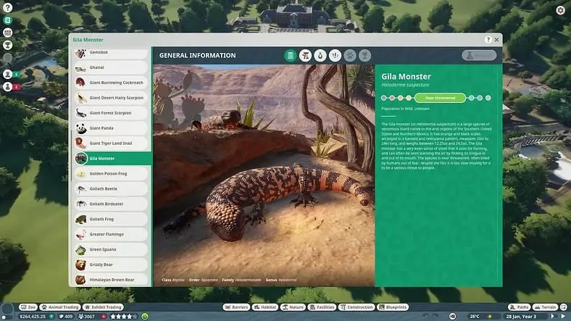Click the Zoopedia window help question mark
Image resolution: width=571 pixels, height=321 pixels.
pos(488,40)
